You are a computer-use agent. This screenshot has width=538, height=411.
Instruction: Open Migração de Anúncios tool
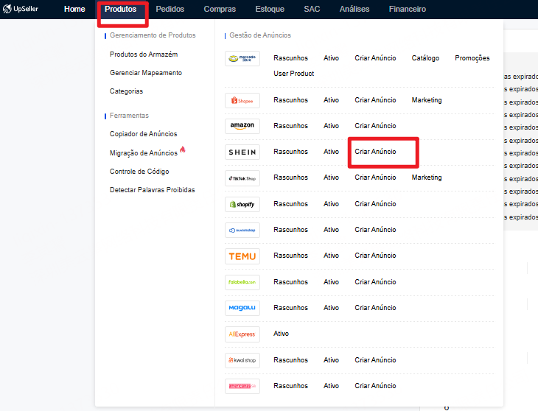[144, 153]
